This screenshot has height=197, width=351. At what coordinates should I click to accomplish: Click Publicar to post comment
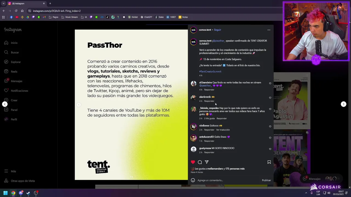(266, 180)
